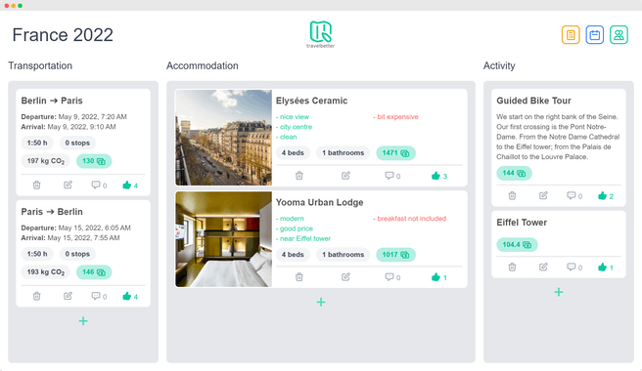Click '1 bathrooms' tag on Yooma Urban Lodge

[x=344, y=255]
